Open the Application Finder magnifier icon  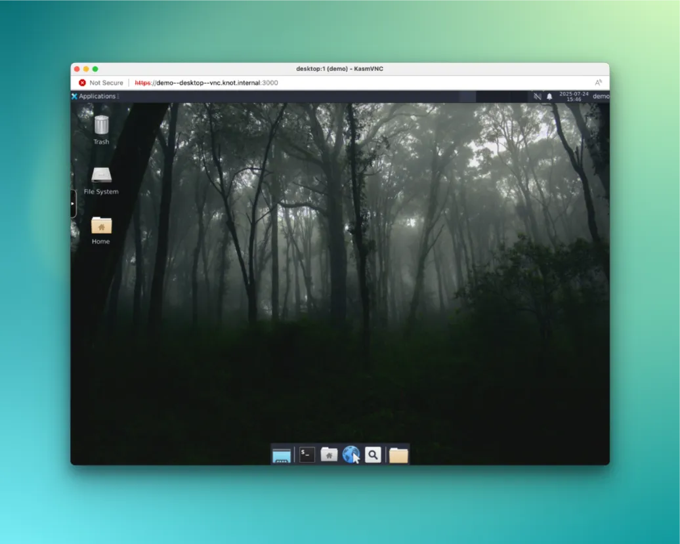(x=373, y=455)
